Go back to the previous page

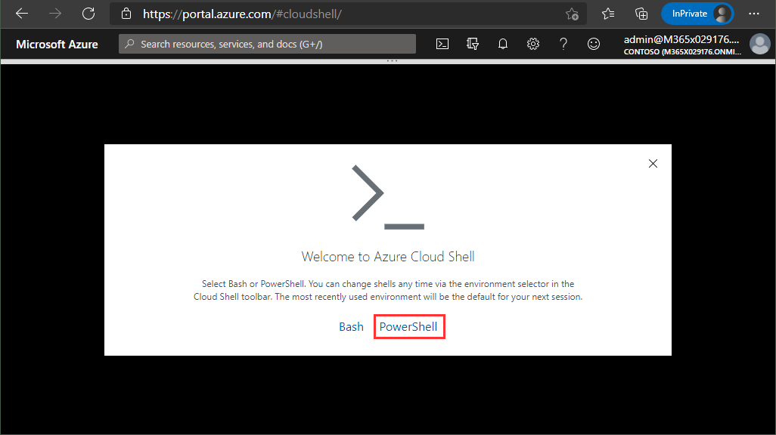22,14
